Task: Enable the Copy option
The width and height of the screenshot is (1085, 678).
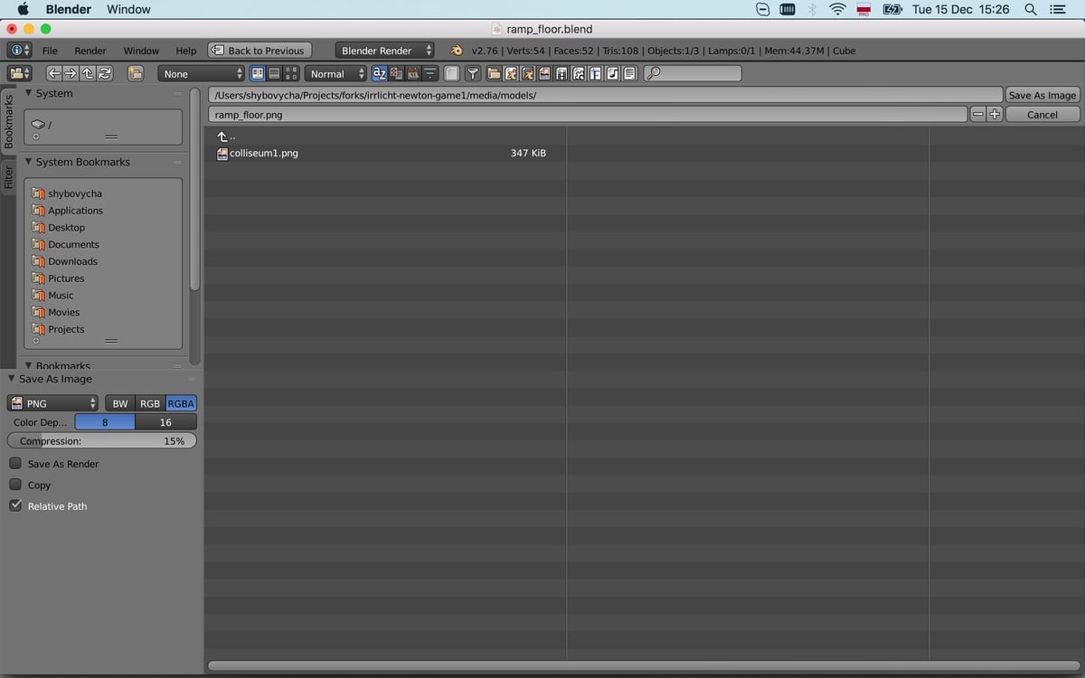Action: [x=14, y=485]
